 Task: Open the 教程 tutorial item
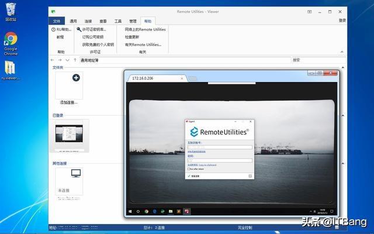click(x=60, y=37)
